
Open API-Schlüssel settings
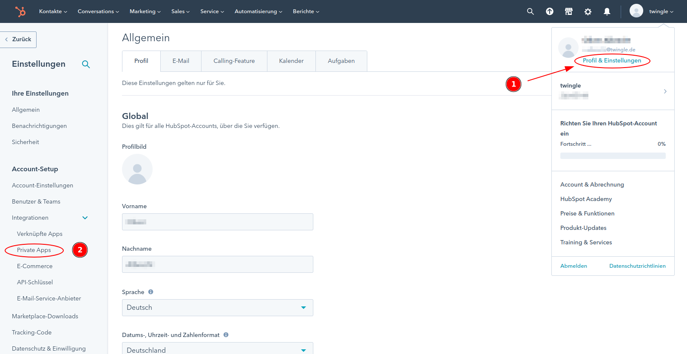pos(35,282)
